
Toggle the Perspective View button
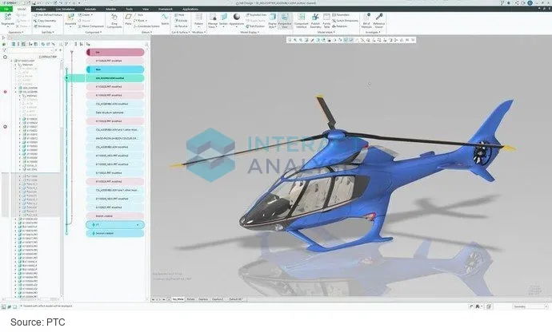[x=285, y=21]
